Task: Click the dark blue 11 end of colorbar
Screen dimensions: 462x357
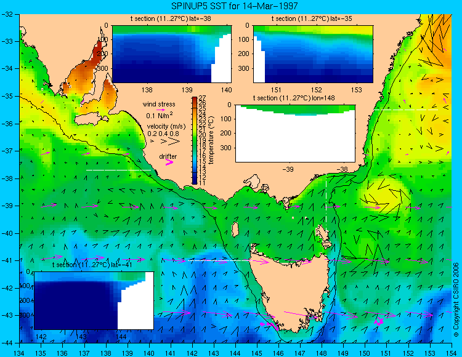Action: pos(195,182)
